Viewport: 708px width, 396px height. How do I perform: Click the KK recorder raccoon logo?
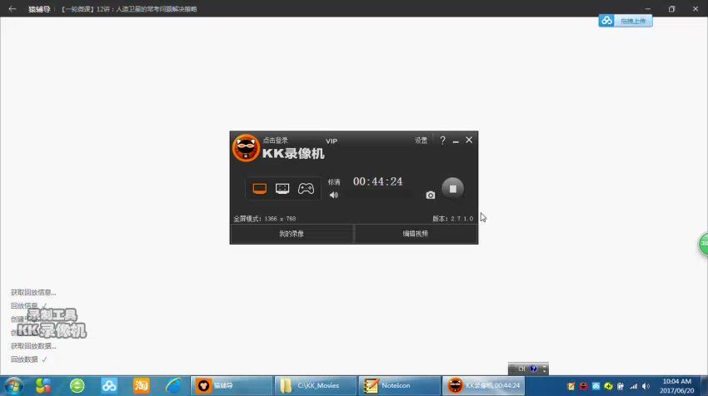246,147
